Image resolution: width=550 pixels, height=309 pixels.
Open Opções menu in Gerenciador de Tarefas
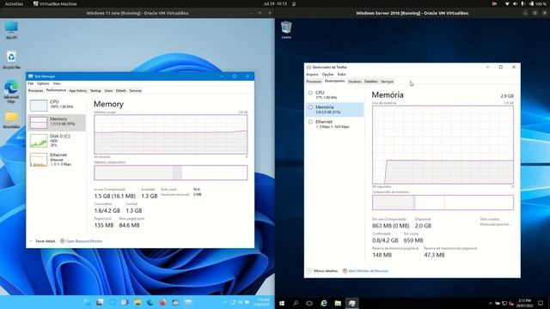[328, 75]
